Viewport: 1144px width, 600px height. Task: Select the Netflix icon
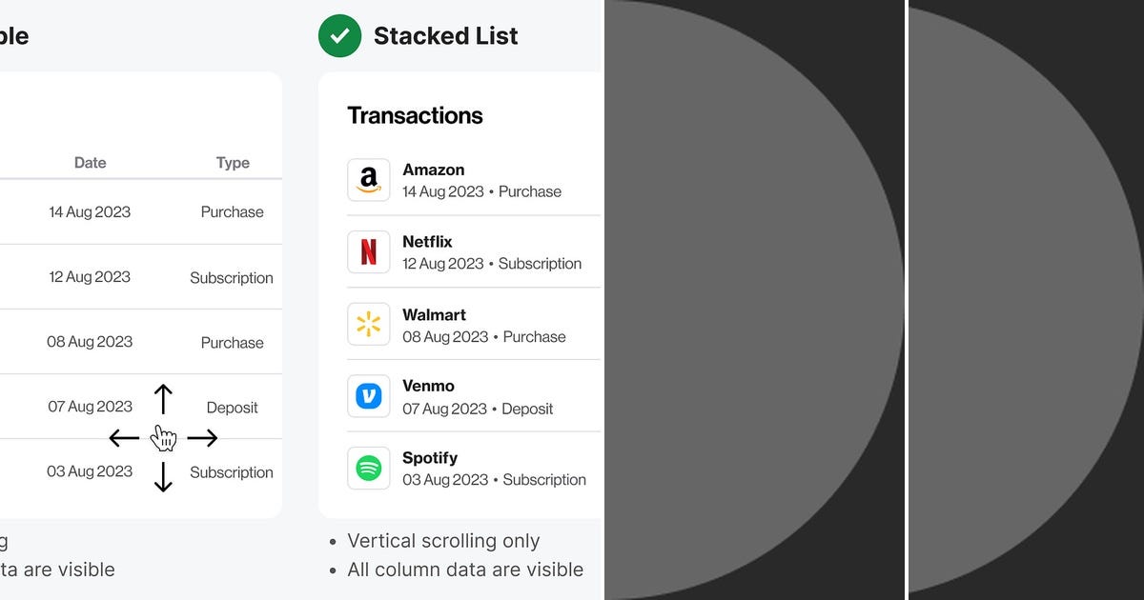tap(369, 251)
